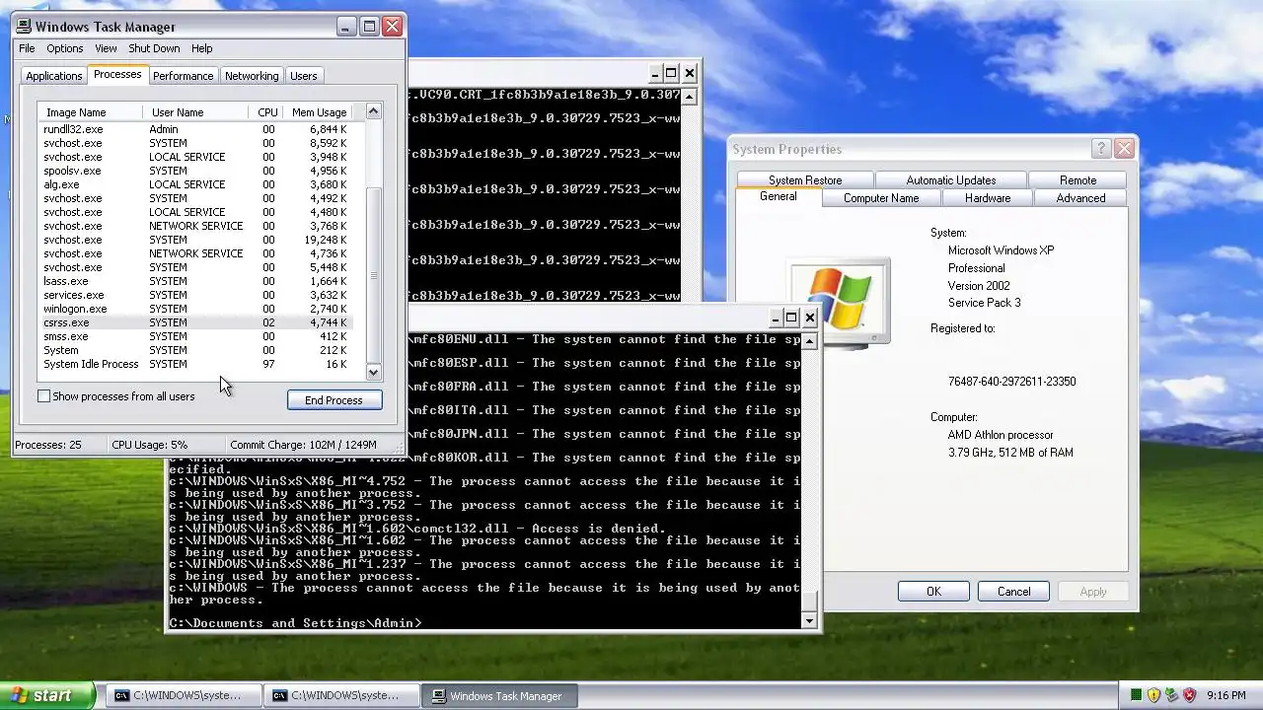Switch to second C:\WINDOWS\syste... taskbar button

(342, 695)
